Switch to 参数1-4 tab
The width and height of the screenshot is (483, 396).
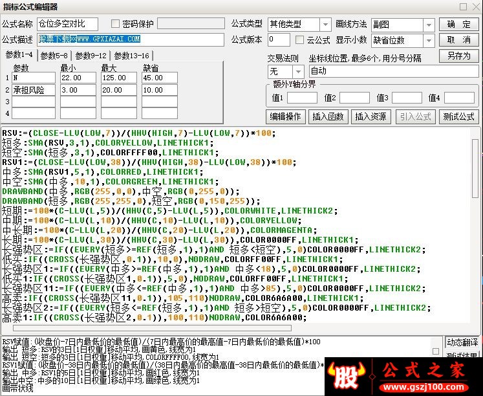(19, 55)
